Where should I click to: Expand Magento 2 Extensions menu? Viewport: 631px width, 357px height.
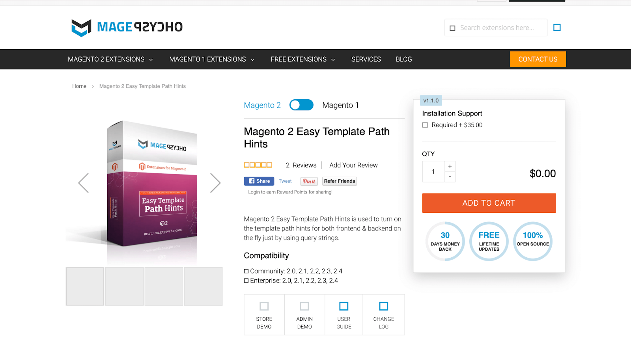point(110,59)
